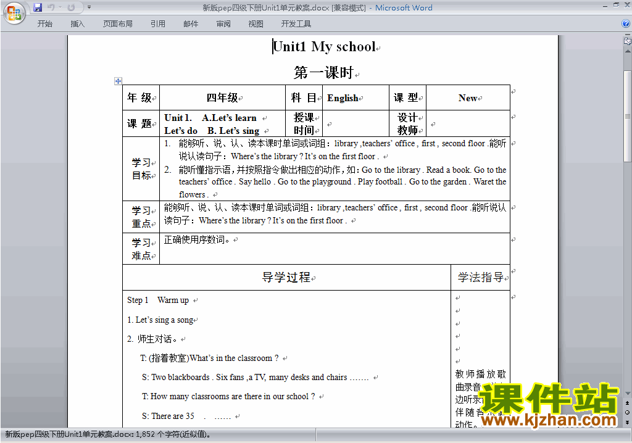Switch to the 邮件 ribbon tab
This screenshot has height=443, width=632.
(x=191, y=24)
